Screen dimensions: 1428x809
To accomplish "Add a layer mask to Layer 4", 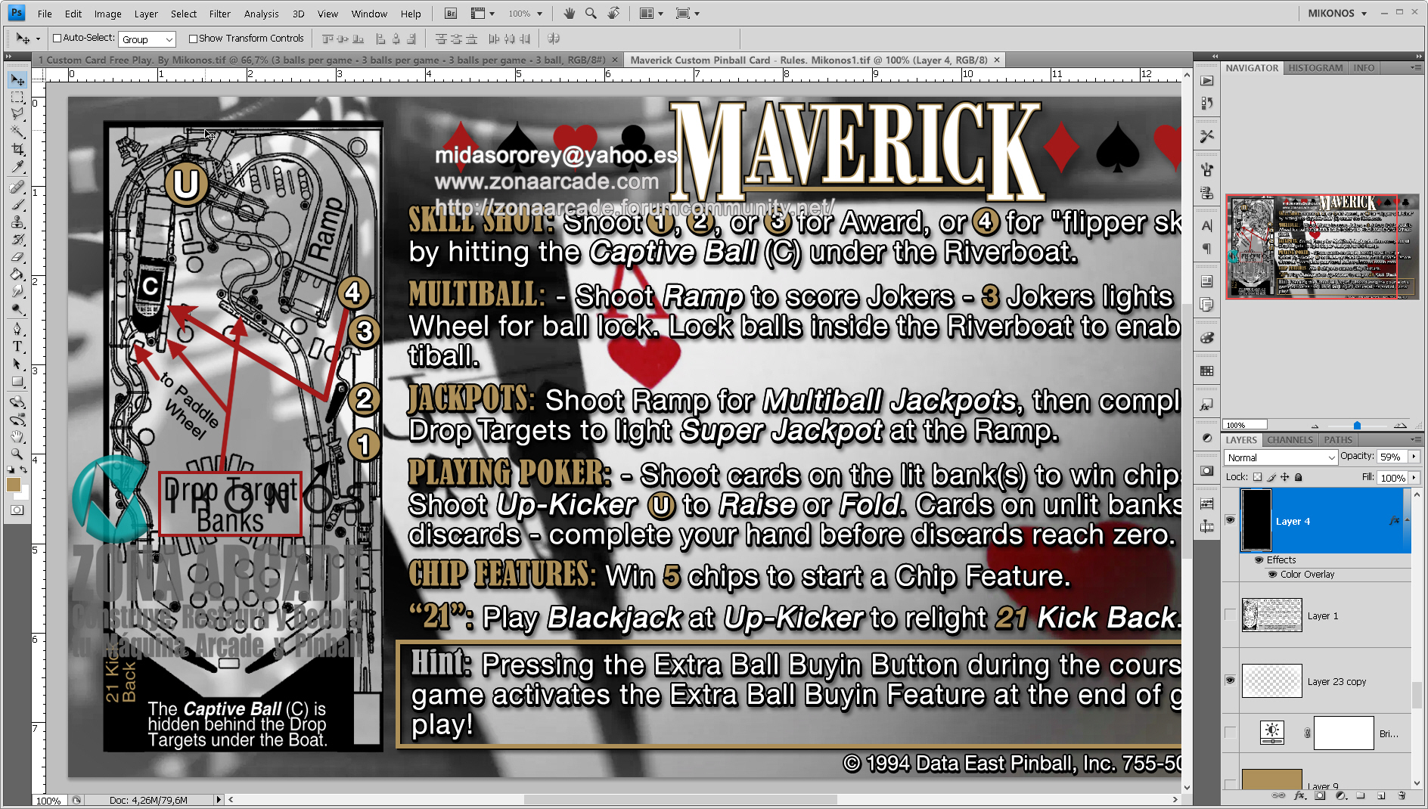I will (x=1320, y=795).
